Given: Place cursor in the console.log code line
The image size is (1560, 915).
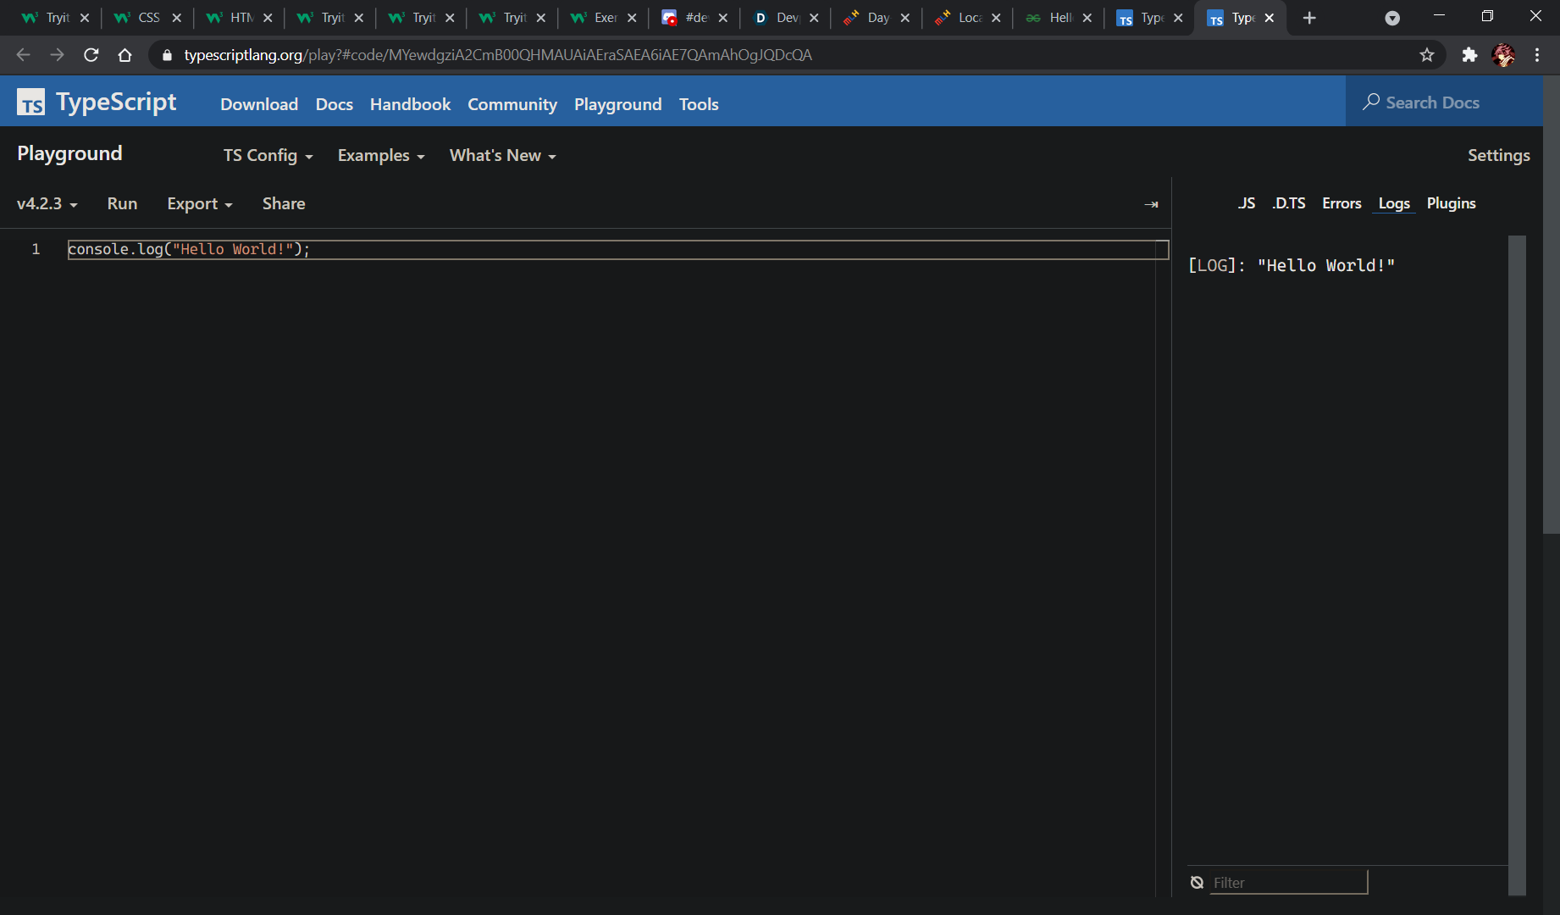Looking at the screenshot, I should pyautogui.click(x=617, y=250).
